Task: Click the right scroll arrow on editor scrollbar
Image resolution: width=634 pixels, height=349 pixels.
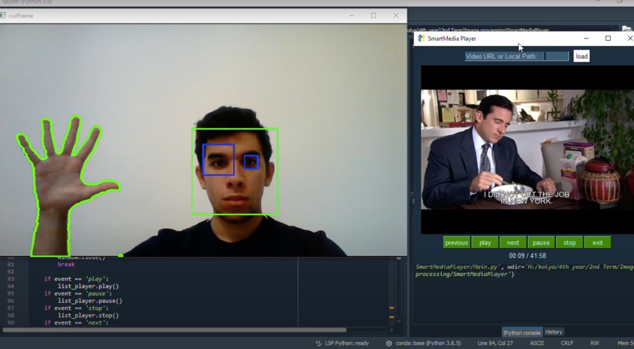Action: (391, 329)
